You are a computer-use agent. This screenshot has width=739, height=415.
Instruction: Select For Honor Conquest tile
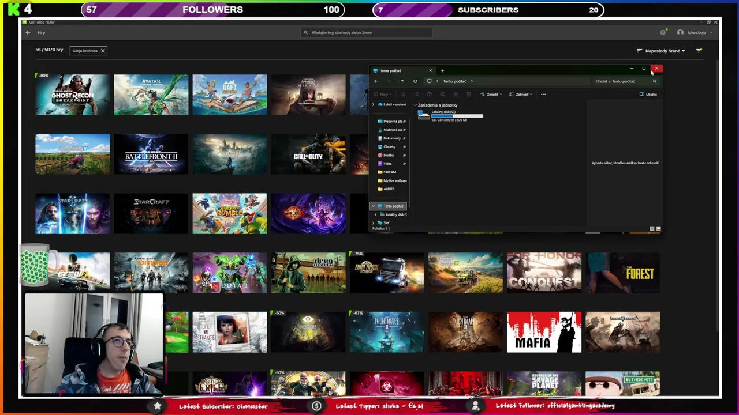(x=544, y=273)
